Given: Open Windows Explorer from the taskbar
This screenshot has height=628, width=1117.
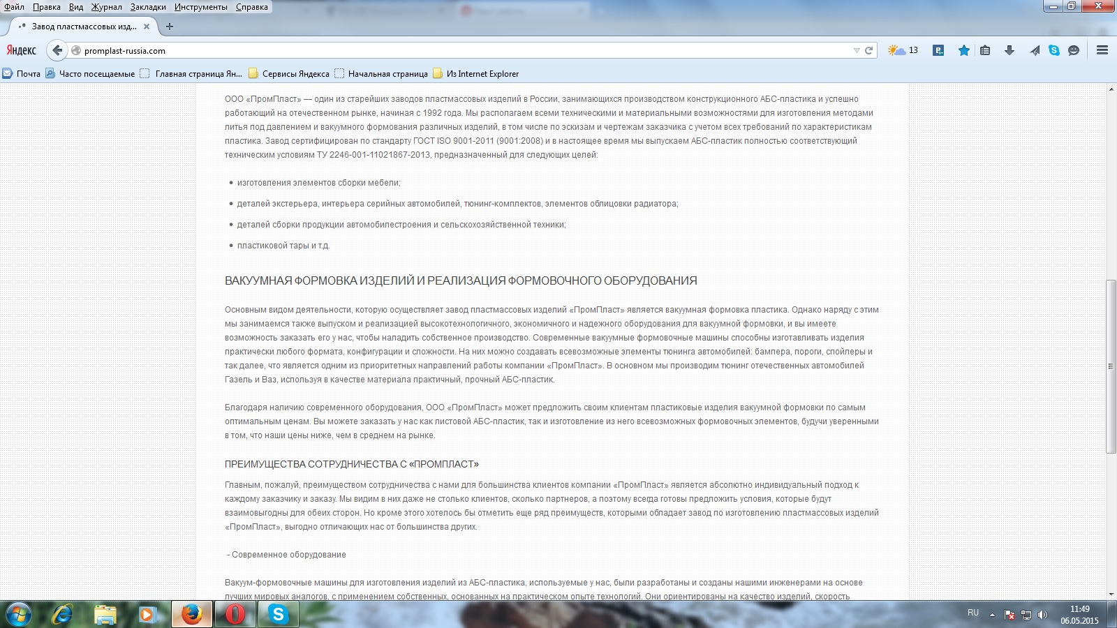Looking at the screenshot, I should tap(105, 614).
